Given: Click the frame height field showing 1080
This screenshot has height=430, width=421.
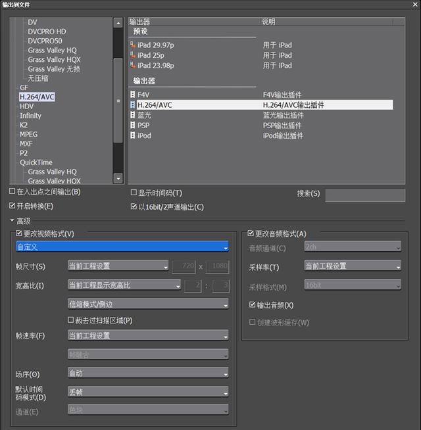Looking at the screenshot, I should (x=217, y=266).
